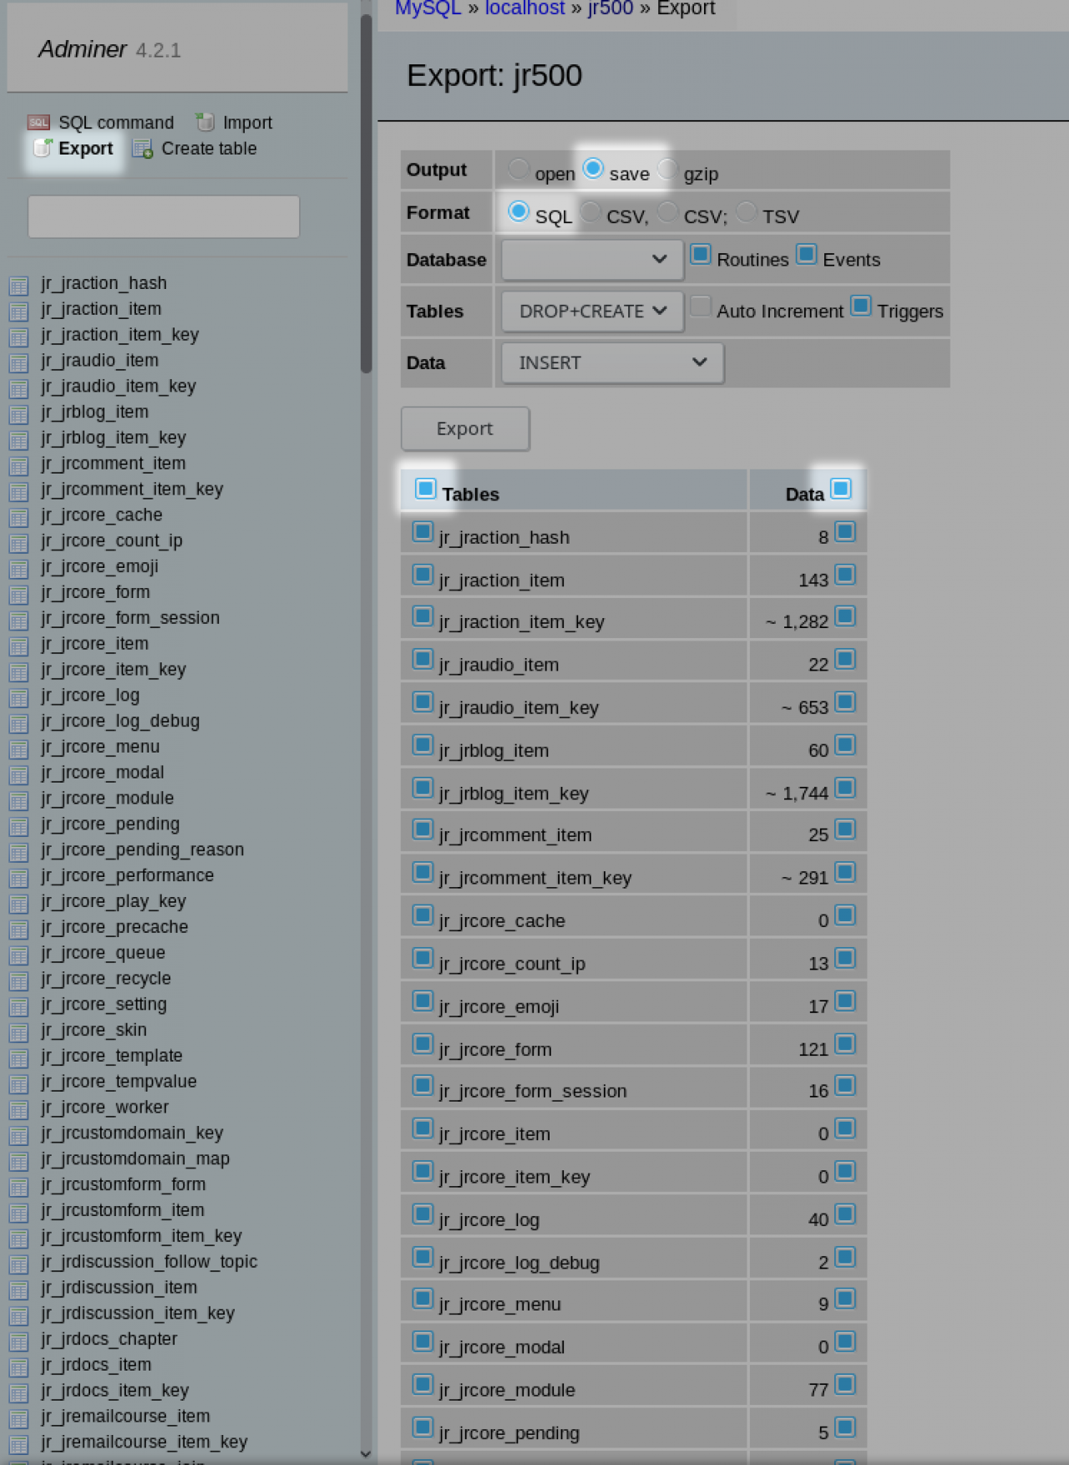Image resolution: width=1069 pixels, height=1465 pixels.
Task: Toggle data checkbox for jr_jrcore_log row
Action: point(846,1214)
